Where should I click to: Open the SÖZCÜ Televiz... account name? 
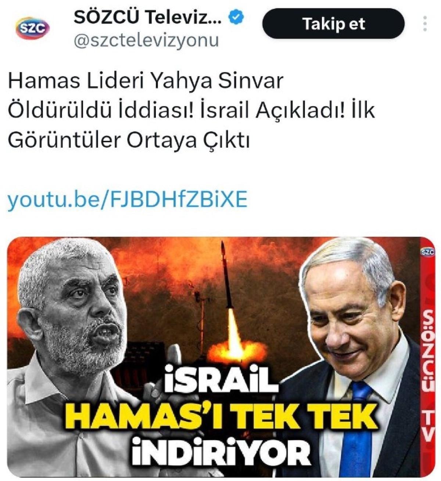pyautogui.click(x=148, y=17)
